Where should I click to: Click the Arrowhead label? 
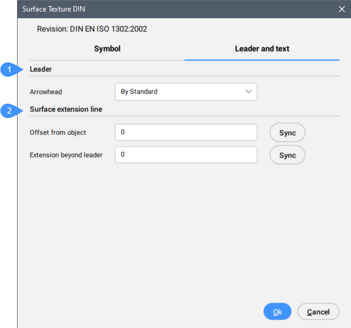pyautogui.click(x=46, y=92)
